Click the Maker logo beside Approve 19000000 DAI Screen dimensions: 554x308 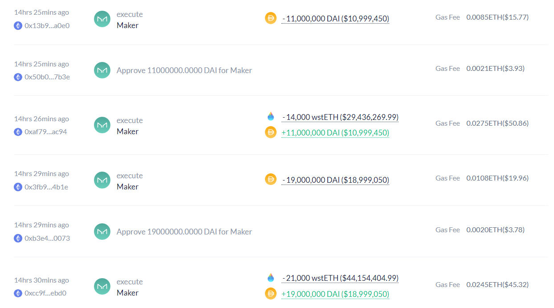pos(102,232)
